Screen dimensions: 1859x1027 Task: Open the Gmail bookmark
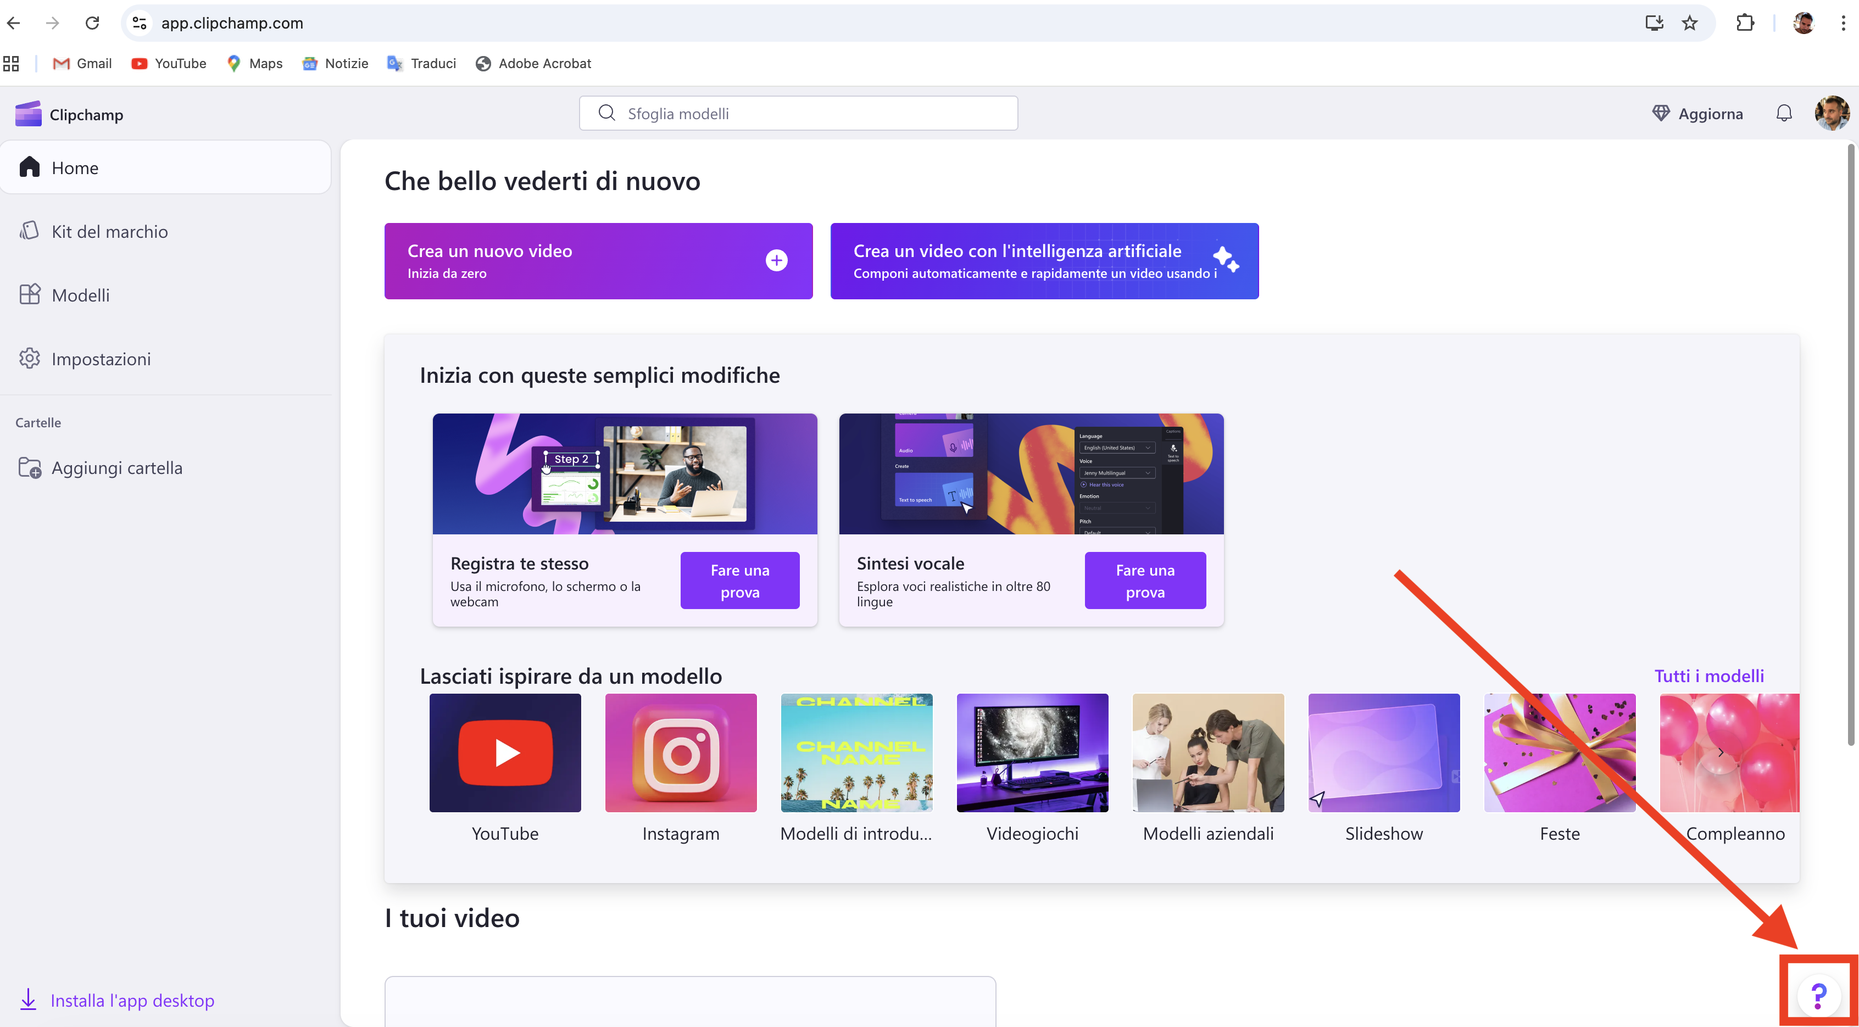[82, 64]
